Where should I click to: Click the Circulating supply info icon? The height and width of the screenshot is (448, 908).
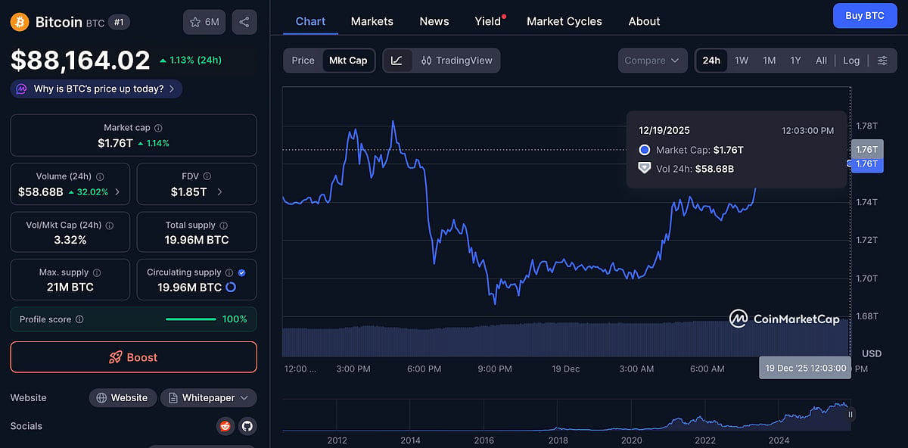[x=229, y=272]
